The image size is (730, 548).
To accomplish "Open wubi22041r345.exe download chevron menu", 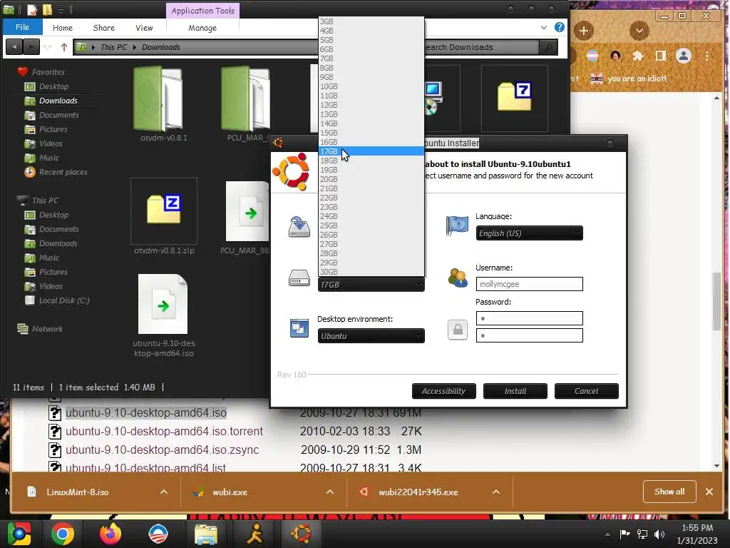I will 496,492.
